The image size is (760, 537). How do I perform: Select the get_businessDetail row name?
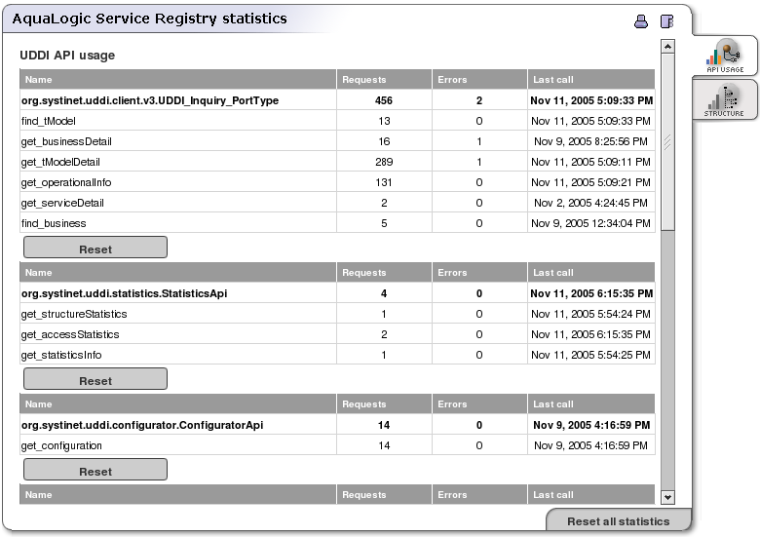pyautogui.click(x=66, y=141)
